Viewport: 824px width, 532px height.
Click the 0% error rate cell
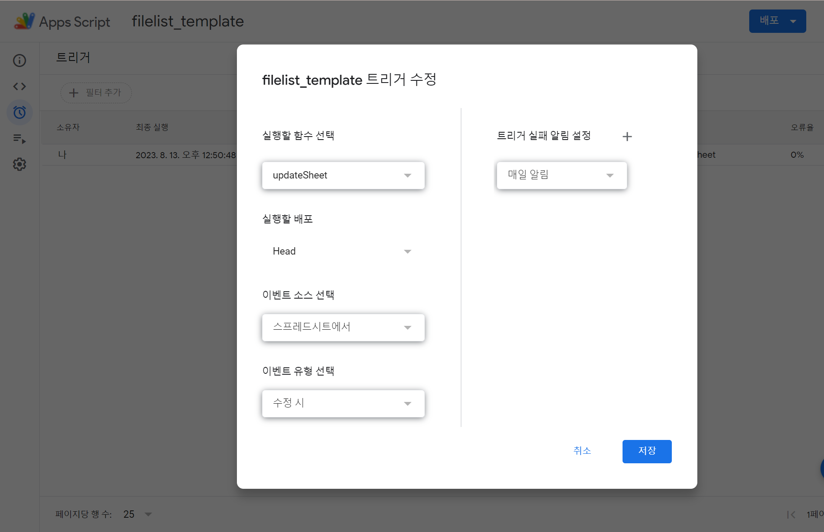click(x=797, y=155)
